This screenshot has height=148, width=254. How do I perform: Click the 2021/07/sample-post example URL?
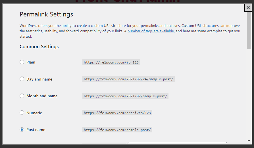pos(125,96)
